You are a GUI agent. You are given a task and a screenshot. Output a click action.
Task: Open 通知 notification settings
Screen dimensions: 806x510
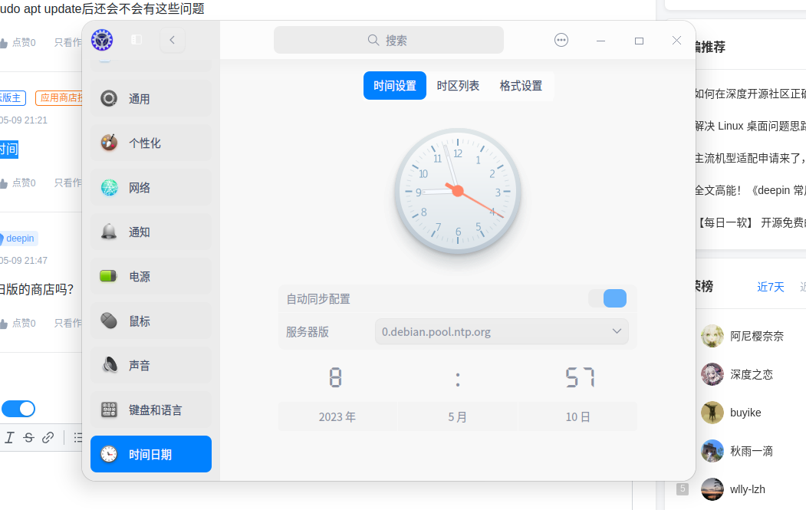tap(151, 232)
